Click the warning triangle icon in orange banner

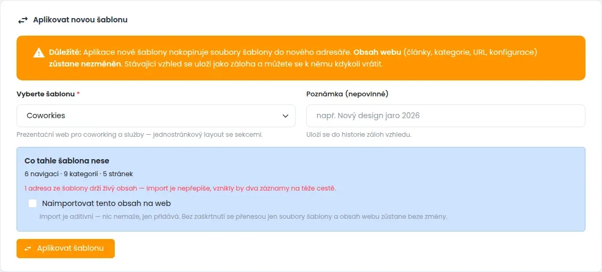[39, 53]
